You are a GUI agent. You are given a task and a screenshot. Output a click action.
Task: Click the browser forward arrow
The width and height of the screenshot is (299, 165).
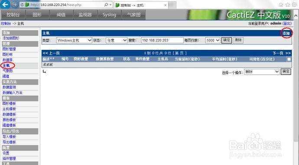(15, 5)
